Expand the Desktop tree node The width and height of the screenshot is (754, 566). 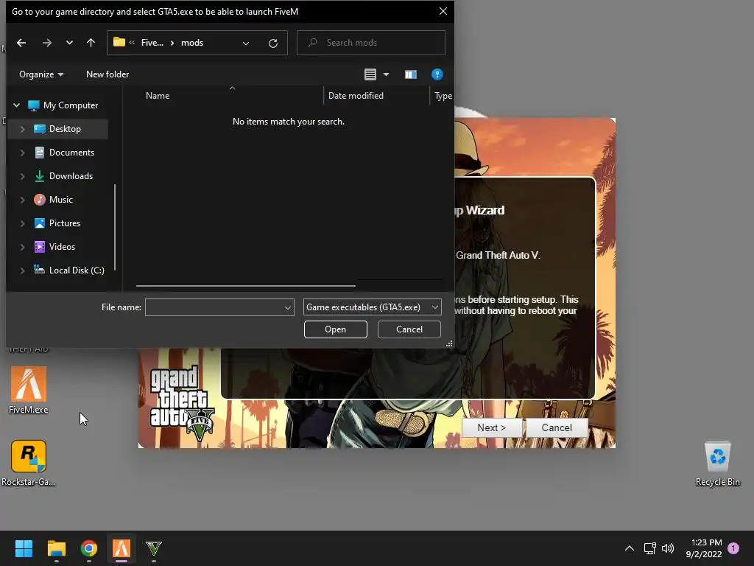22,129
